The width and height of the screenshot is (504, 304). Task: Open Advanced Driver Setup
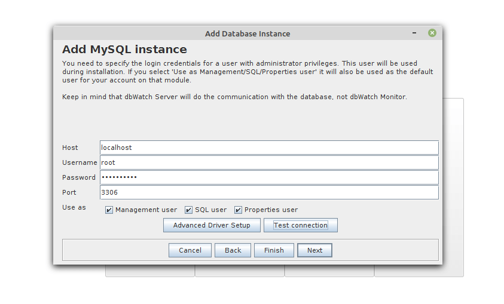(x=212, y=225)
